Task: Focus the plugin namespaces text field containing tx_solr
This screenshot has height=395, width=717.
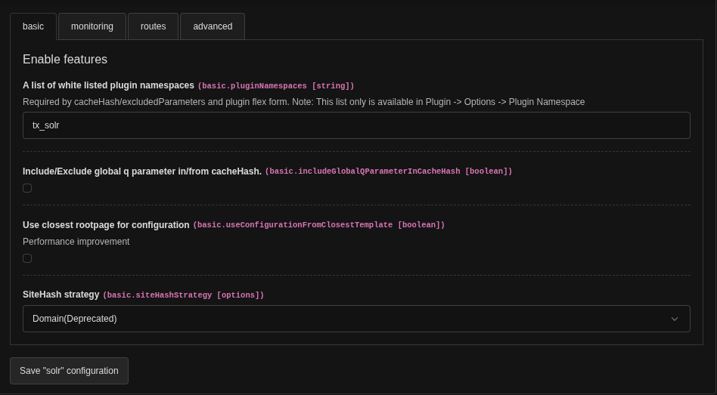Action: point(355,125)
